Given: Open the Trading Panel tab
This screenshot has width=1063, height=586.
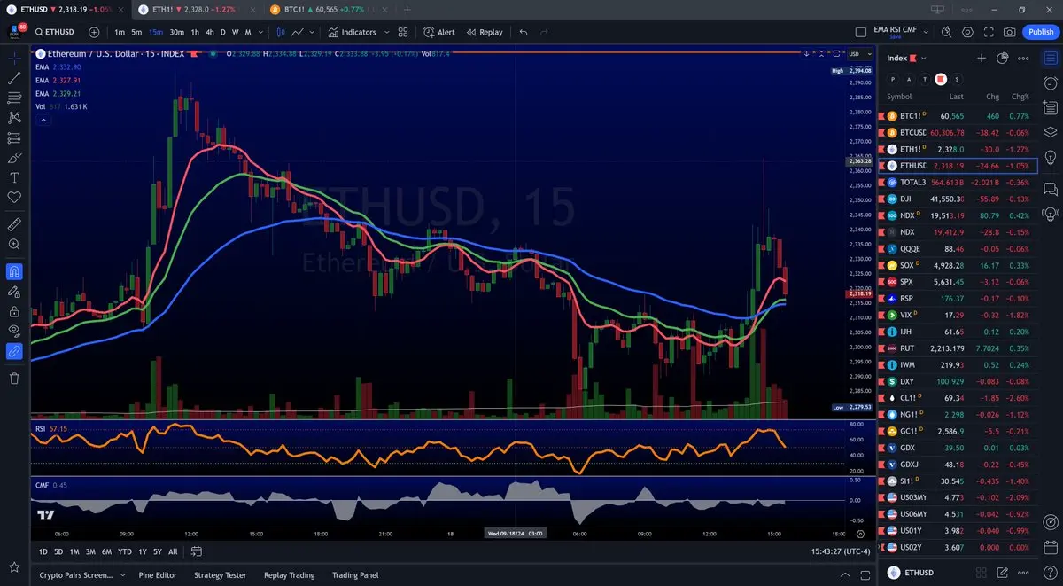Looking at the screenshot, I should (355, 575).
